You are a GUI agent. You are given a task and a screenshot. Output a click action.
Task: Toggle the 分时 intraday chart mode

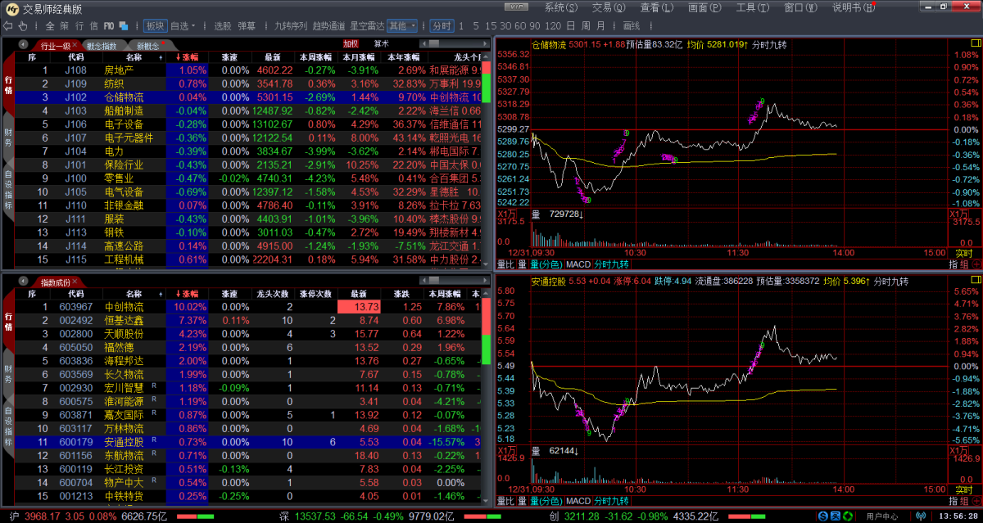click(x=441, y=26)
